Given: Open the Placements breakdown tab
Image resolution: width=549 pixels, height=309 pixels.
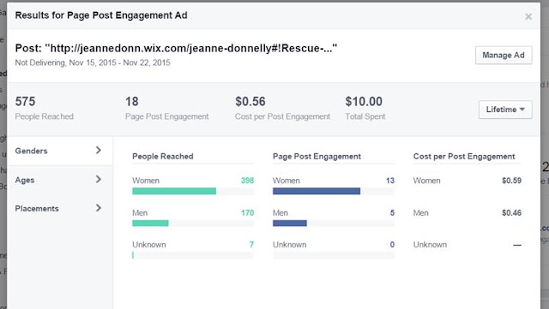Looking at the screenshot, I should (60, 208).
